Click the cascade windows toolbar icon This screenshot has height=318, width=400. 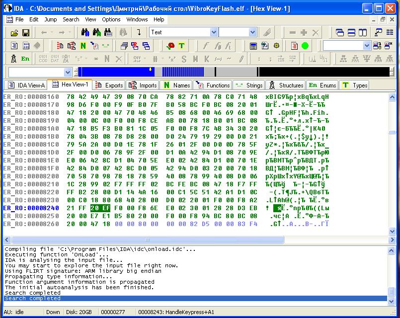340,33
